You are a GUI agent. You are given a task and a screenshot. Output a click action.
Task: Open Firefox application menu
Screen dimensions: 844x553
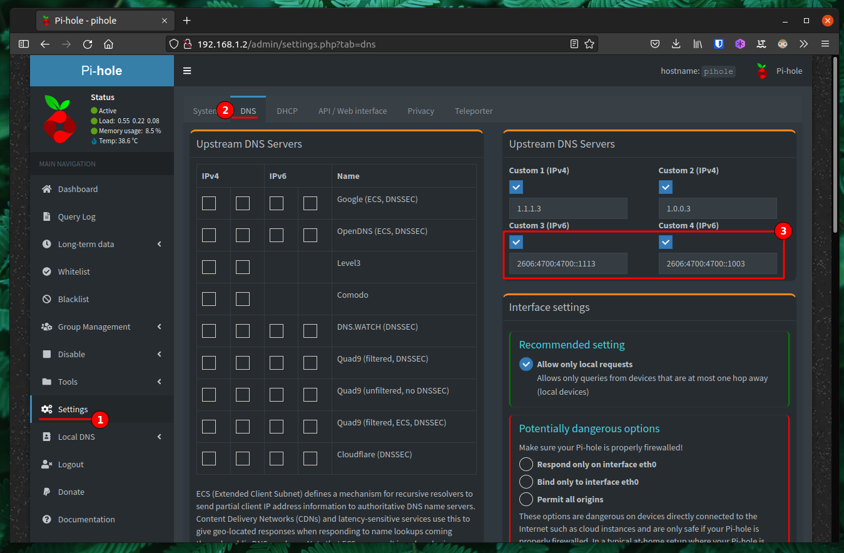tap(825, 44)
